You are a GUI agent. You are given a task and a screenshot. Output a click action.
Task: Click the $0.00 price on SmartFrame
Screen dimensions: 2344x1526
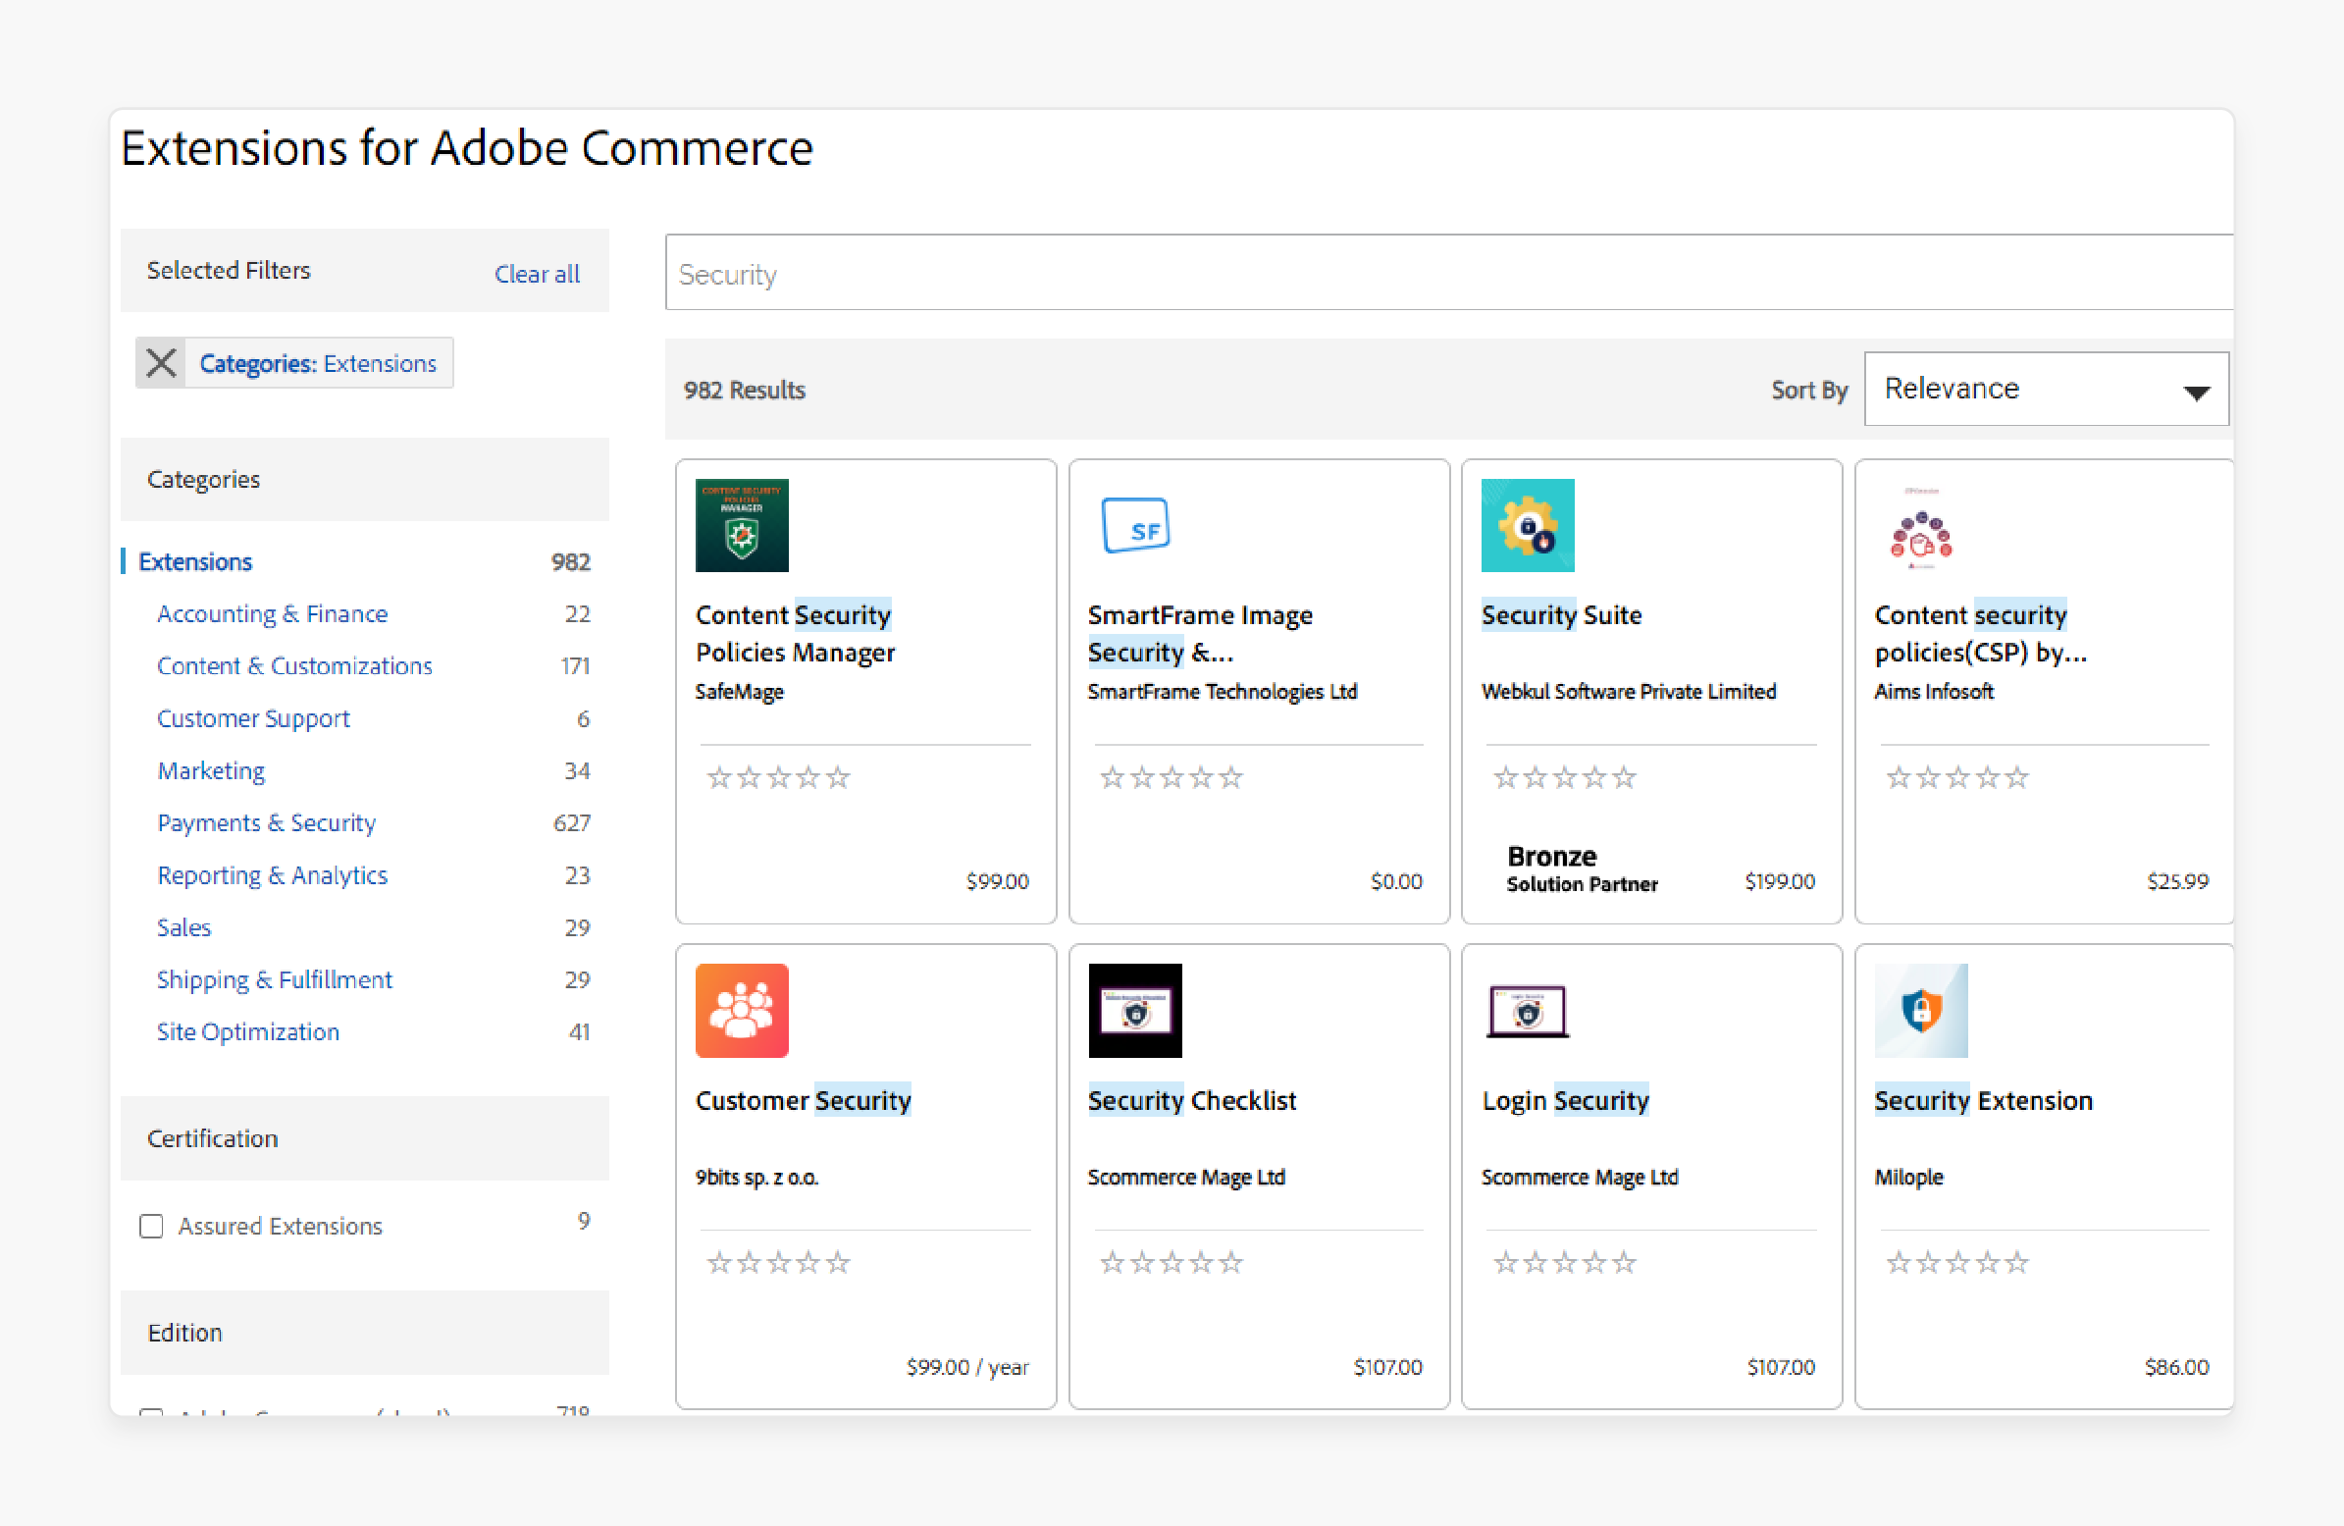click(1395, 880)
